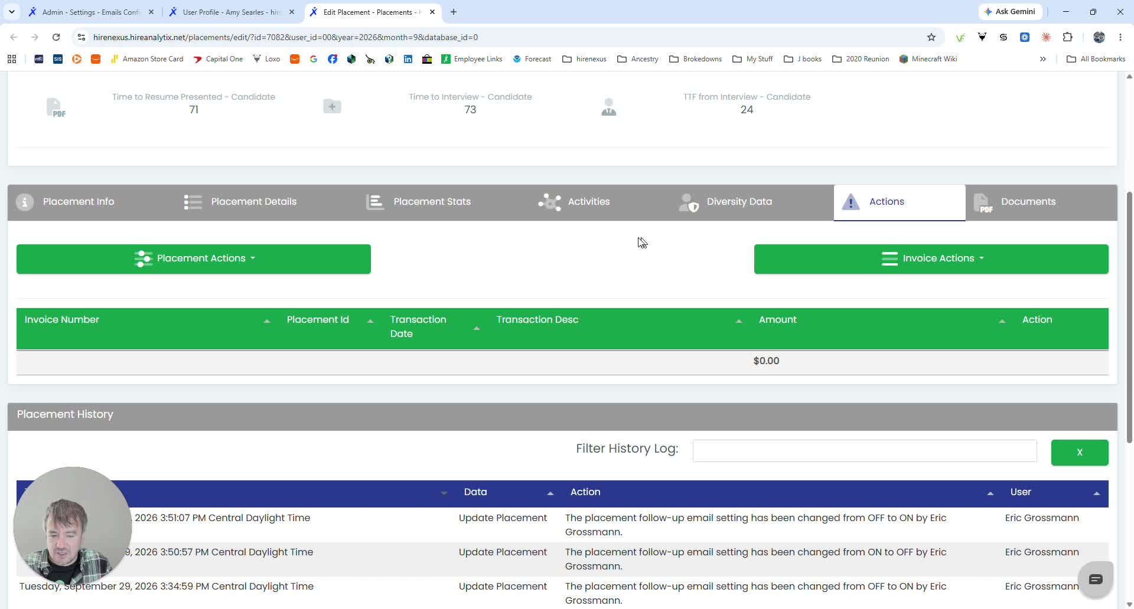Click the PDF icon beside Time to Resume Presented

pyautogui.click(x=55, y=107)
